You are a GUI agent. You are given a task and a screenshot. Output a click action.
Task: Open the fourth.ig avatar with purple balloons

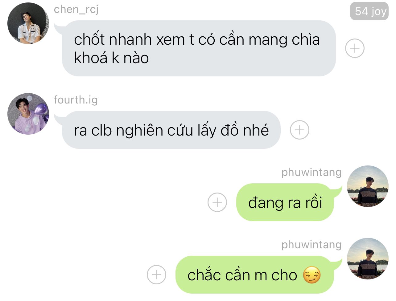28,114
